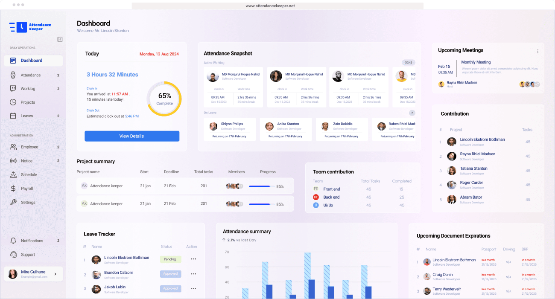Click the browser address bar URL

tap(270, 6)
